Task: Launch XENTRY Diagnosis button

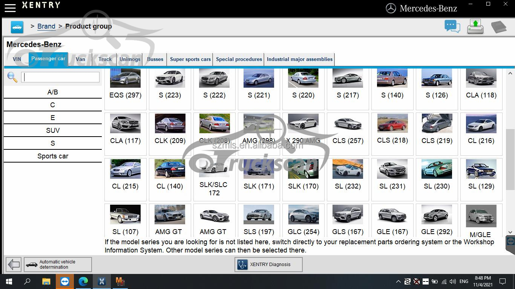Action: point(268,265)
